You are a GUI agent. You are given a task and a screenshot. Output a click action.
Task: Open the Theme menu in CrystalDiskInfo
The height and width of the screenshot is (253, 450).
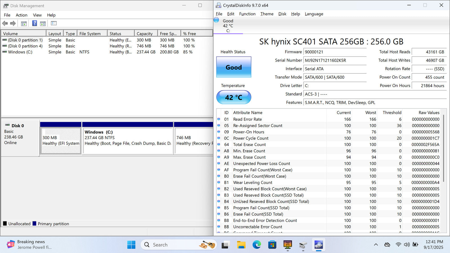(267, 14)
